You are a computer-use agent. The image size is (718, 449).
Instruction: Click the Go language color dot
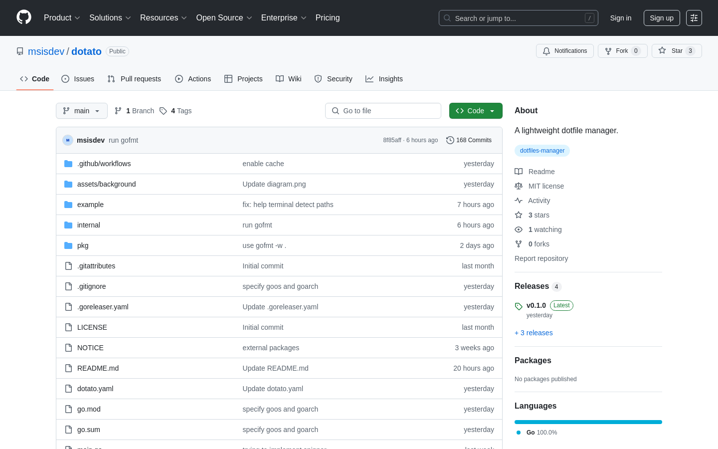tap(519, 433)
